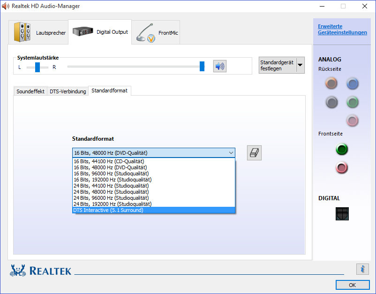Open the Soundeffekt tab

30,91
